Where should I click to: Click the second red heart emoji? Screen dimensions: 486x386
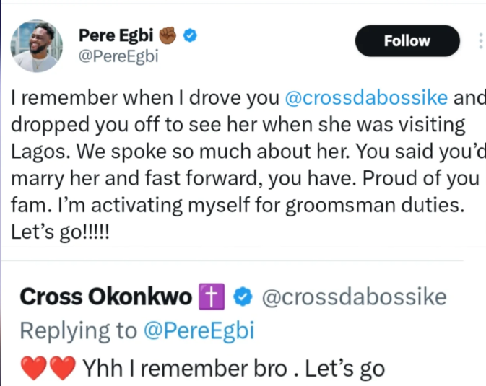pyautogui.click(x=63, y=369)
